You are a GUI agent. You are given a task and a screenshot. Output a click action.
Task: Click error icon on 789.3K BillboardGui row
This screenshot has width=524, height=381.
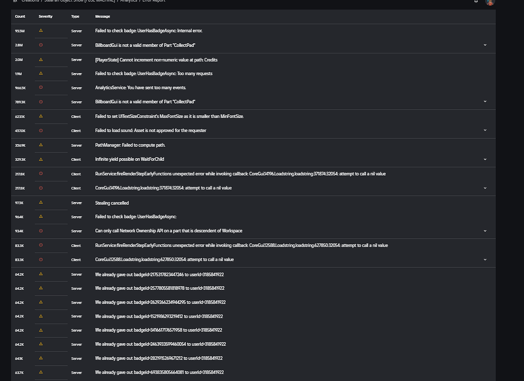pos(41,102)
